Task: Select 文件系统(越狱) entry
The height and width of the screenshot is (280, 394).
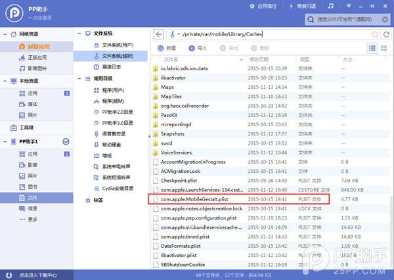Action: [110, 56]
